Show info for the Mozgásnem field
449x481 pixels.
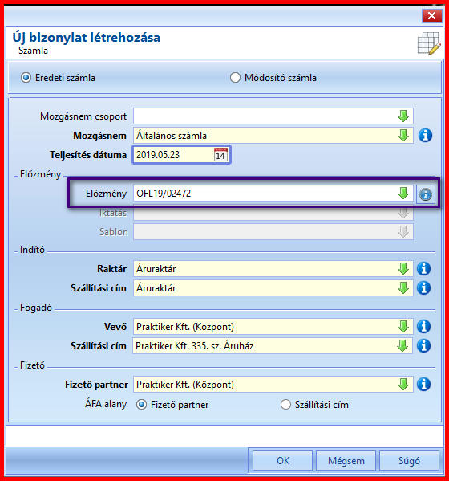(426, 135)
